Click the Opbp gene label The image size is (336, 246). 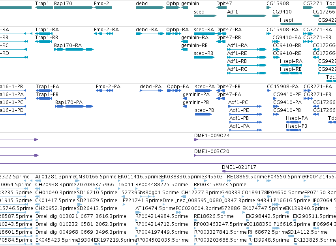click(173, 4)
